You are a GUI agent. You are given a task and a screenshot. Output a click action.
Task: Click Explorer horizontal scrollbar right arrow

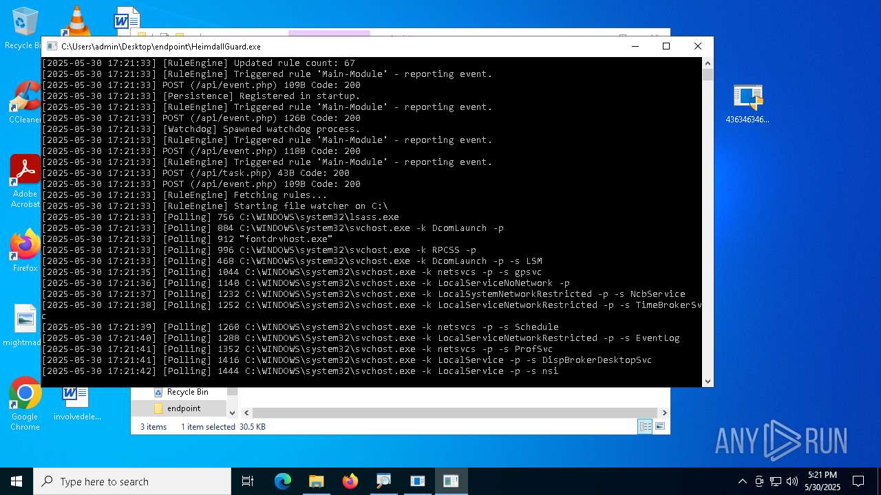click(664, 412)
